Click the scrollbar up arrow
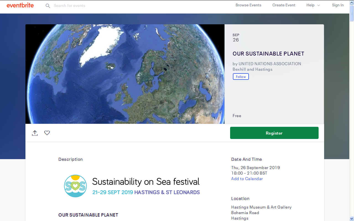354x221 pixels. (x=352, y=2)
